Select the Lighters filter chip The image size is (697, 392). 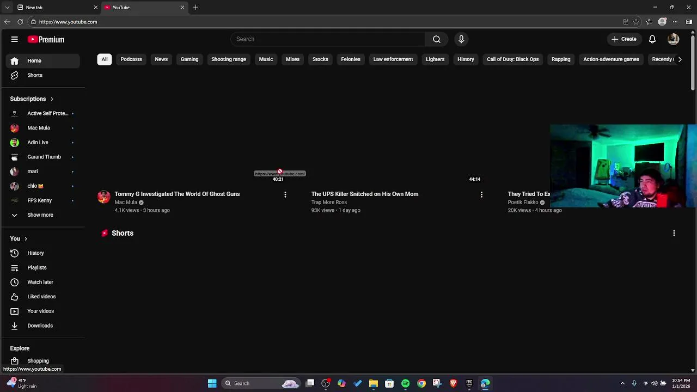(x=435, y=59)
